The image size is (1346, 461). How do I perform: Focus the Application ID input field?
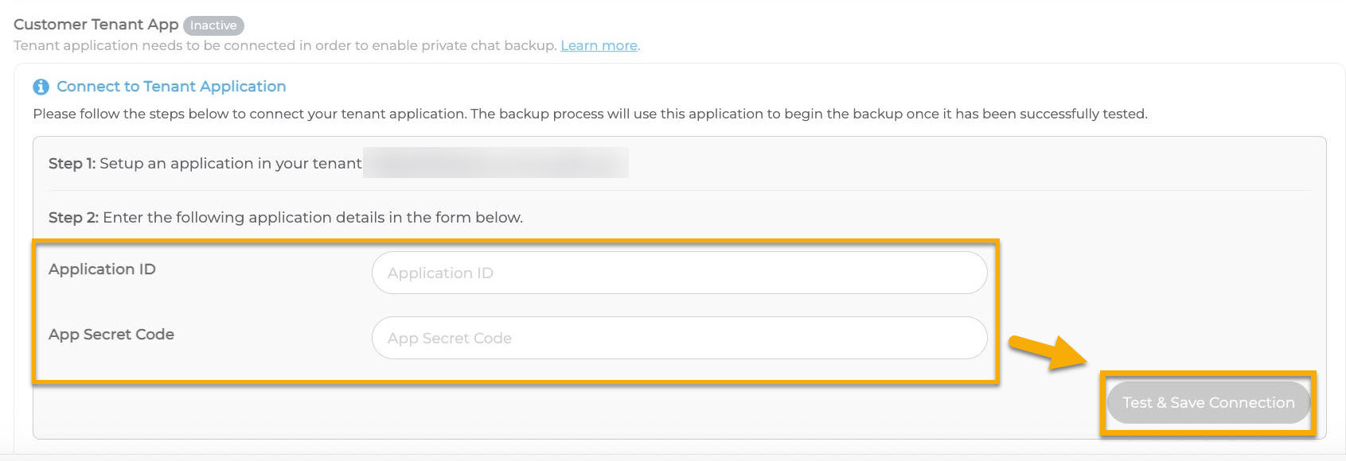[x=679, y=273]
